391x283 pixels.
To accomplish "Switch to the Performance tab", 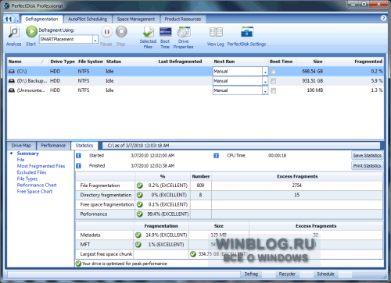I will [53, 146].
